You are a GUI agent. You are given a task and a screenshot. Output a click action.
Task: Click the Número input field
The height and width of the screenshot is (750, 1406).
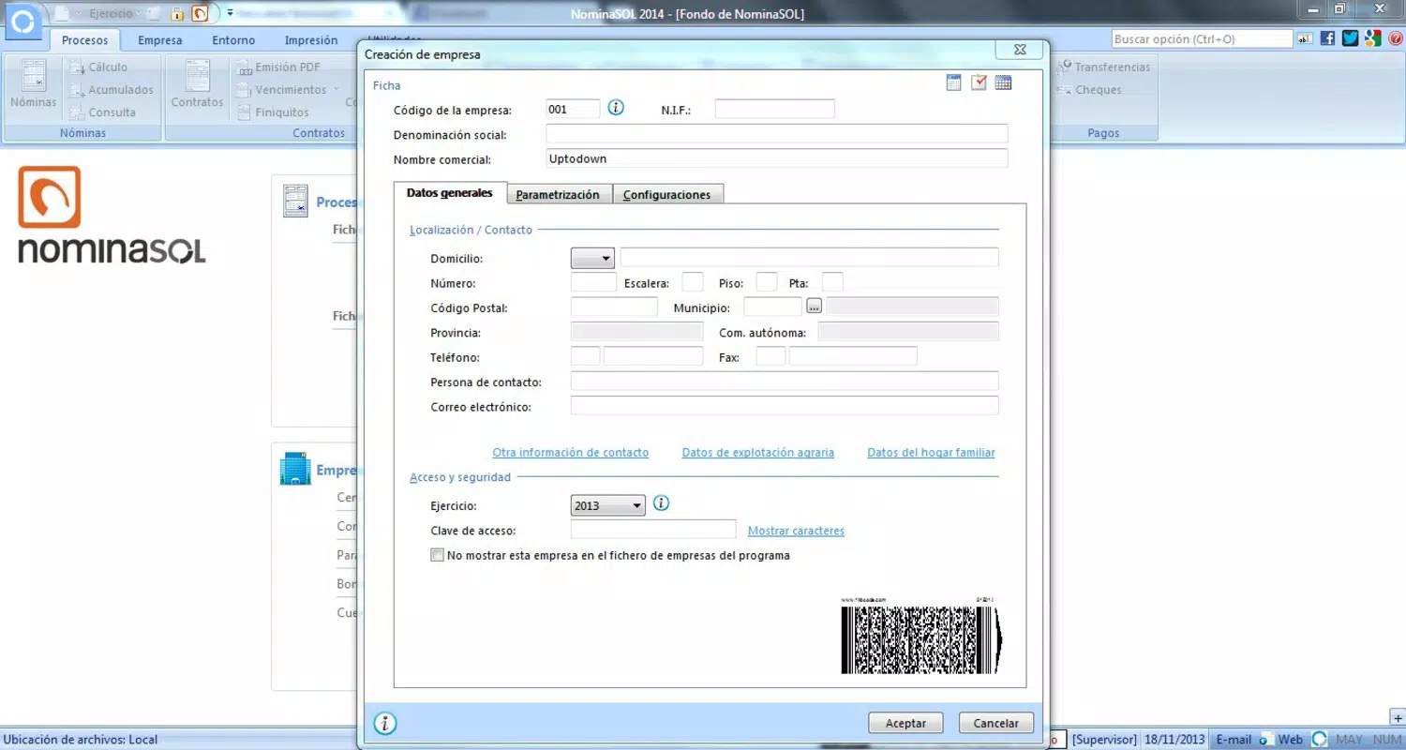(593, 282)
